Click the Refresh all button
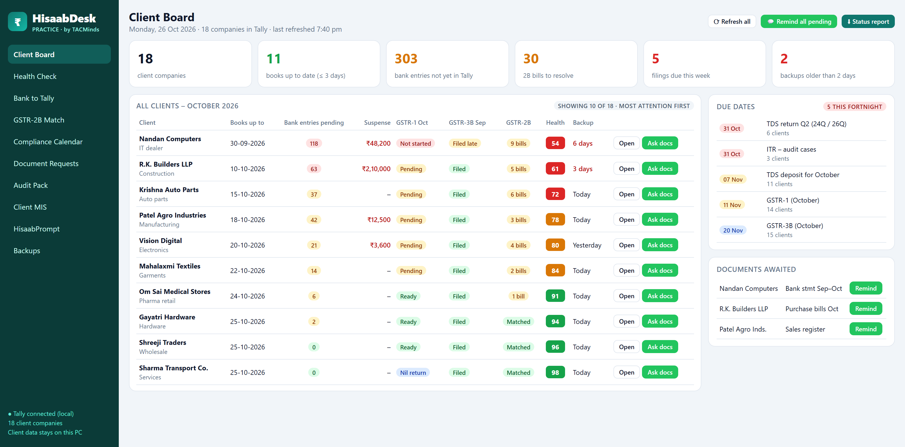Image resolution: width=905 pixels, height=447 pixels. click(x=732, y=22)
